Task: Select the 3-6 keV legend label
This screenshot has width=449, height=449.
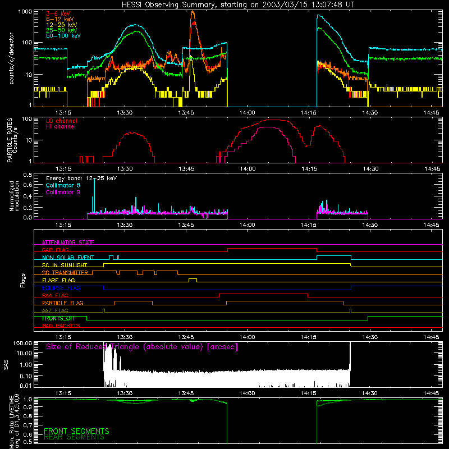Action: pyautogui.click(x=58, y=13)
